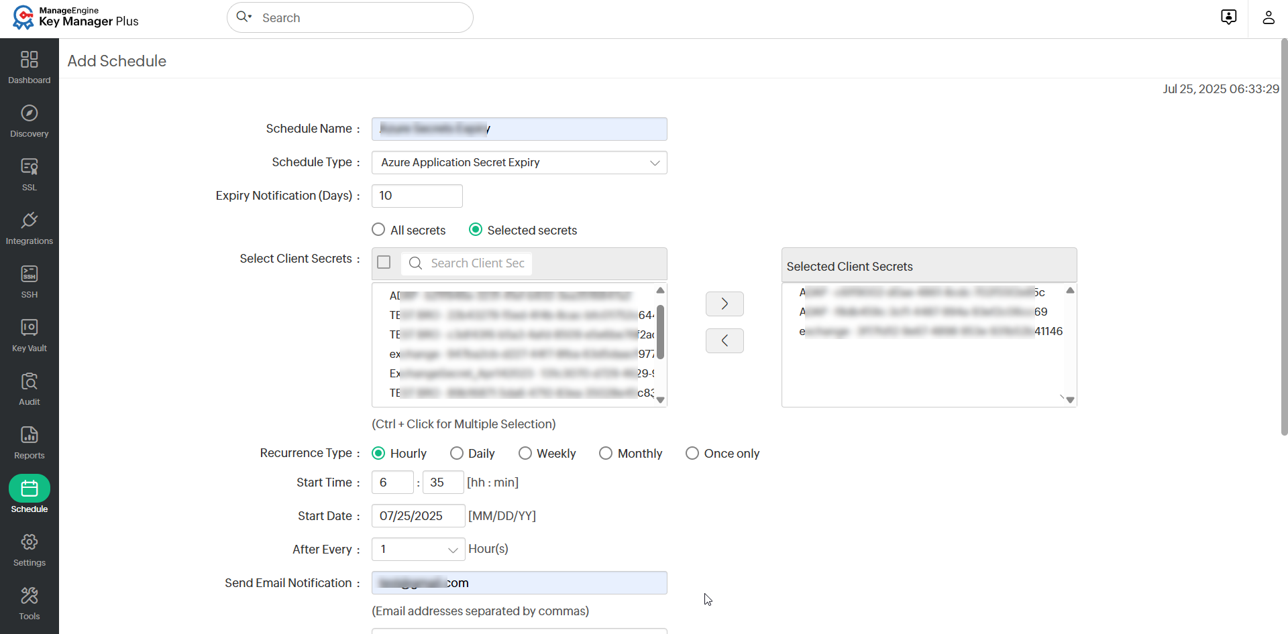Click the Start Date field
The width and height of the screenshot is (1288, 634).
click(x=418, y=515)
